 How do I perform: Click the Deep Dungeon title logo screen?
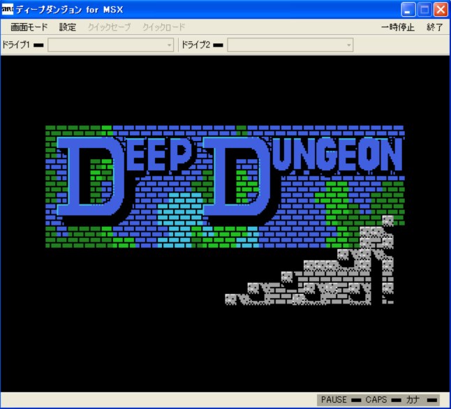pyautogui.click(x=225, y=187)
